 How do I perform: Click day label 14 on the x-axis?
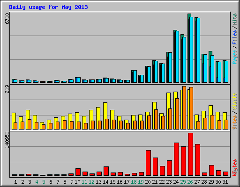click(105, 182)
